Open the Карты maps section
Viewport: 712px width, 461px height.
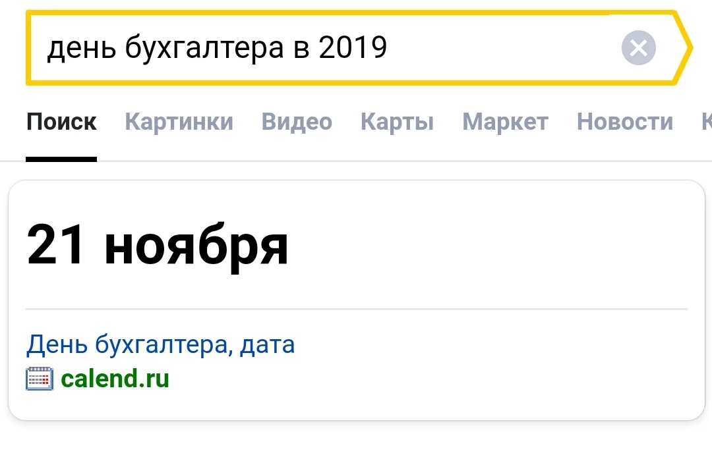point(396,122)
